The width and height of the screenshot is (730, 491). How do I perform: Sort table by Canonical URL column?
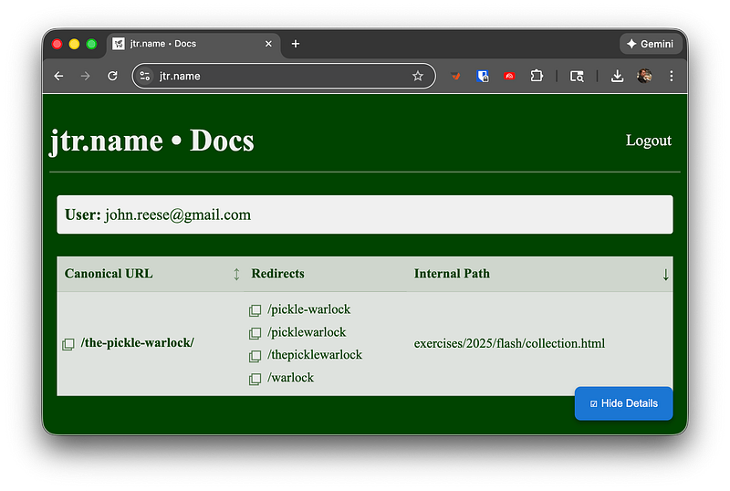236,274
